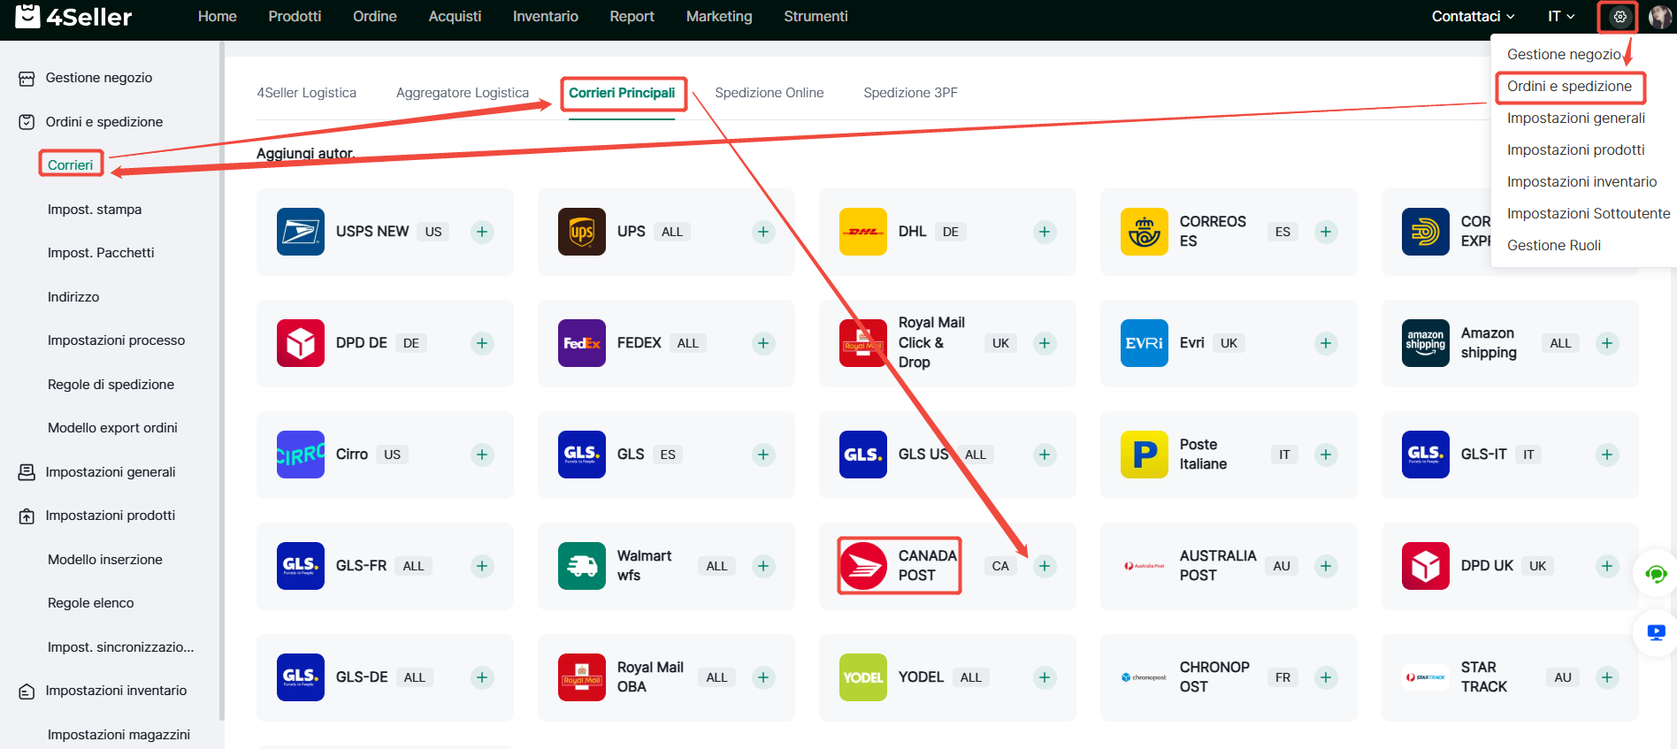Open Modello inserzione in sidebar
This screenshot has height=749, width=1677.
[105, 560]
